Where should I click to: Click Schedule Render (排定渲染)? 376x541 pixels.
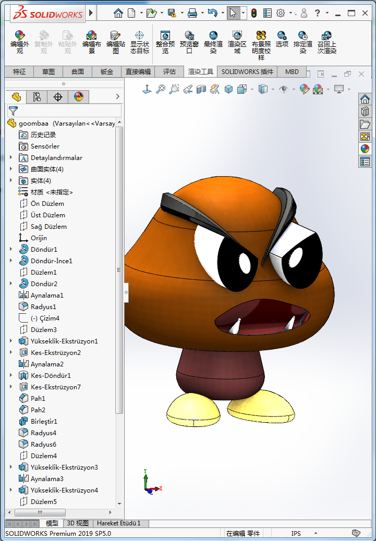point(303,42)
